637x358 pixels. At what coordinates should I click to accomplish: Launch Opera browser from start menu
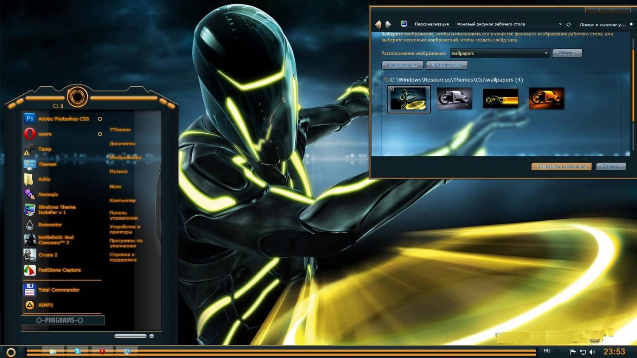coord(45,134)
